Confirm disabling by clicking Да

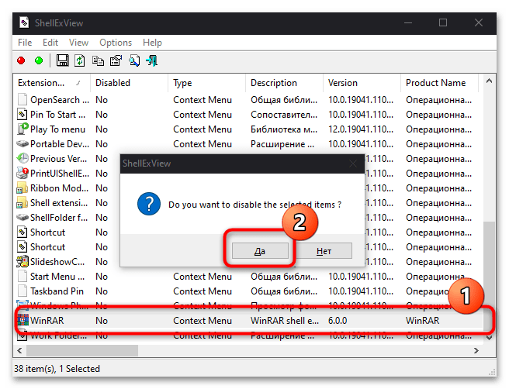(x=260, y=251)
